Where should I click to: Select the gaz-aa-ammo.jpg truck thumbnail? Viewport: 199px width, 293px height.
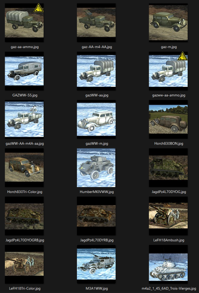pos(24,23)
